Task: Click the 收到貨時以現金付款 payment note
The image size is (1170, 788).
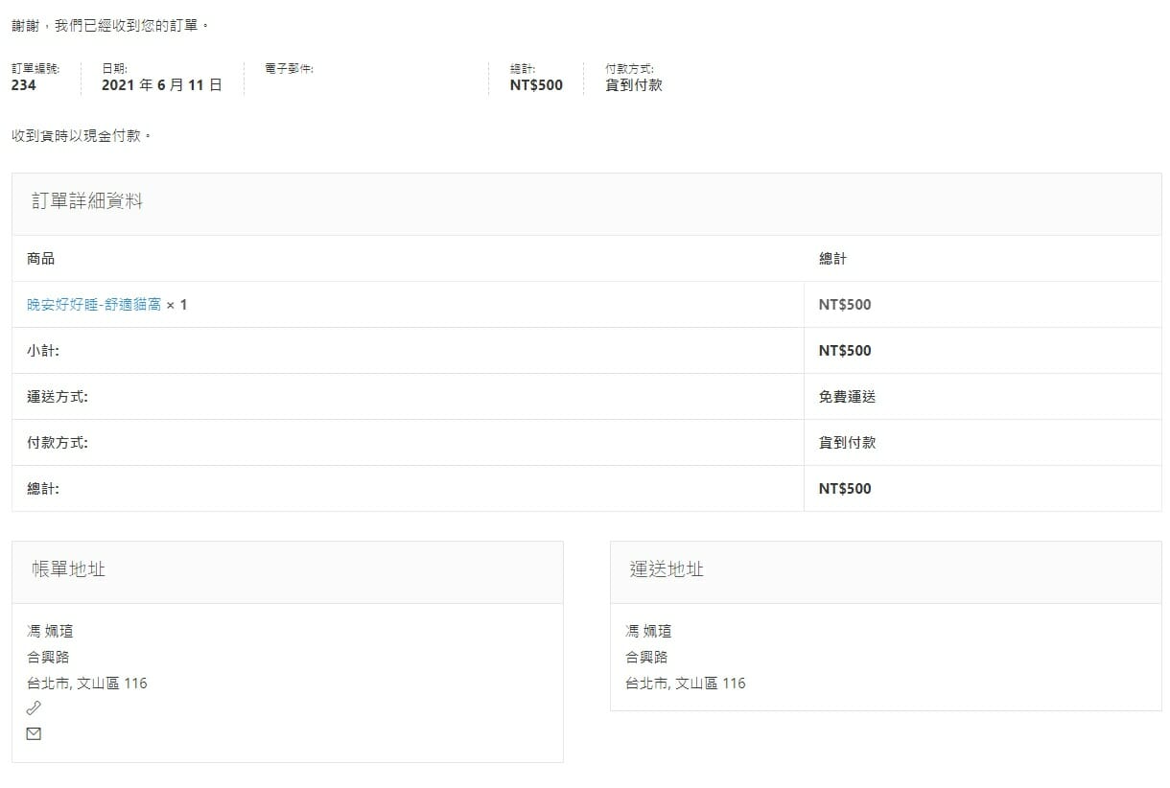Action: (82, 136)
